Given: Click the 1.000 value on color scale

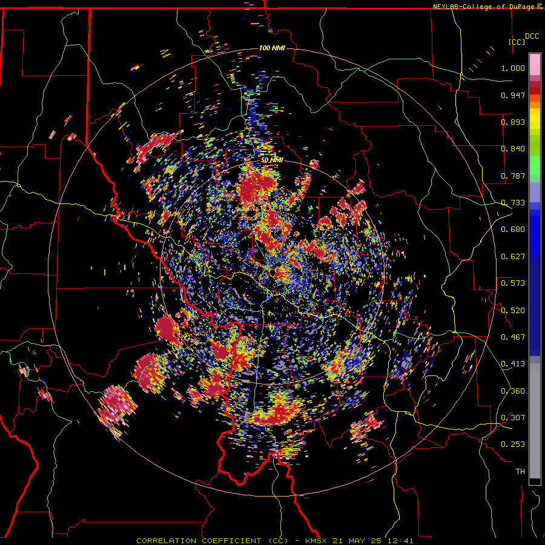Looking at the screenshot, I should coord(513,68).
